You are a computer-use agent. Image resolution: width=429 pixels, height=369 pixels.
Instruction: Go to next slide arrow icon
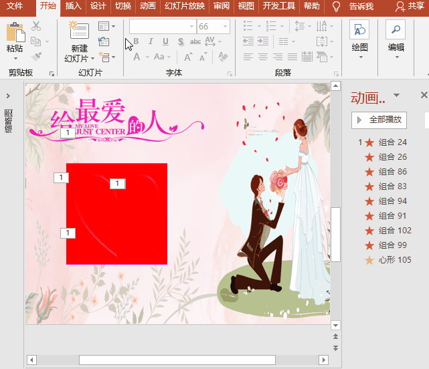[336, 348]
